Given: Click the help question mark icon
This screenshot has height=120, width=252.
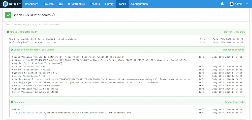Looking at the screenshot, I should (x=53, y=15).
